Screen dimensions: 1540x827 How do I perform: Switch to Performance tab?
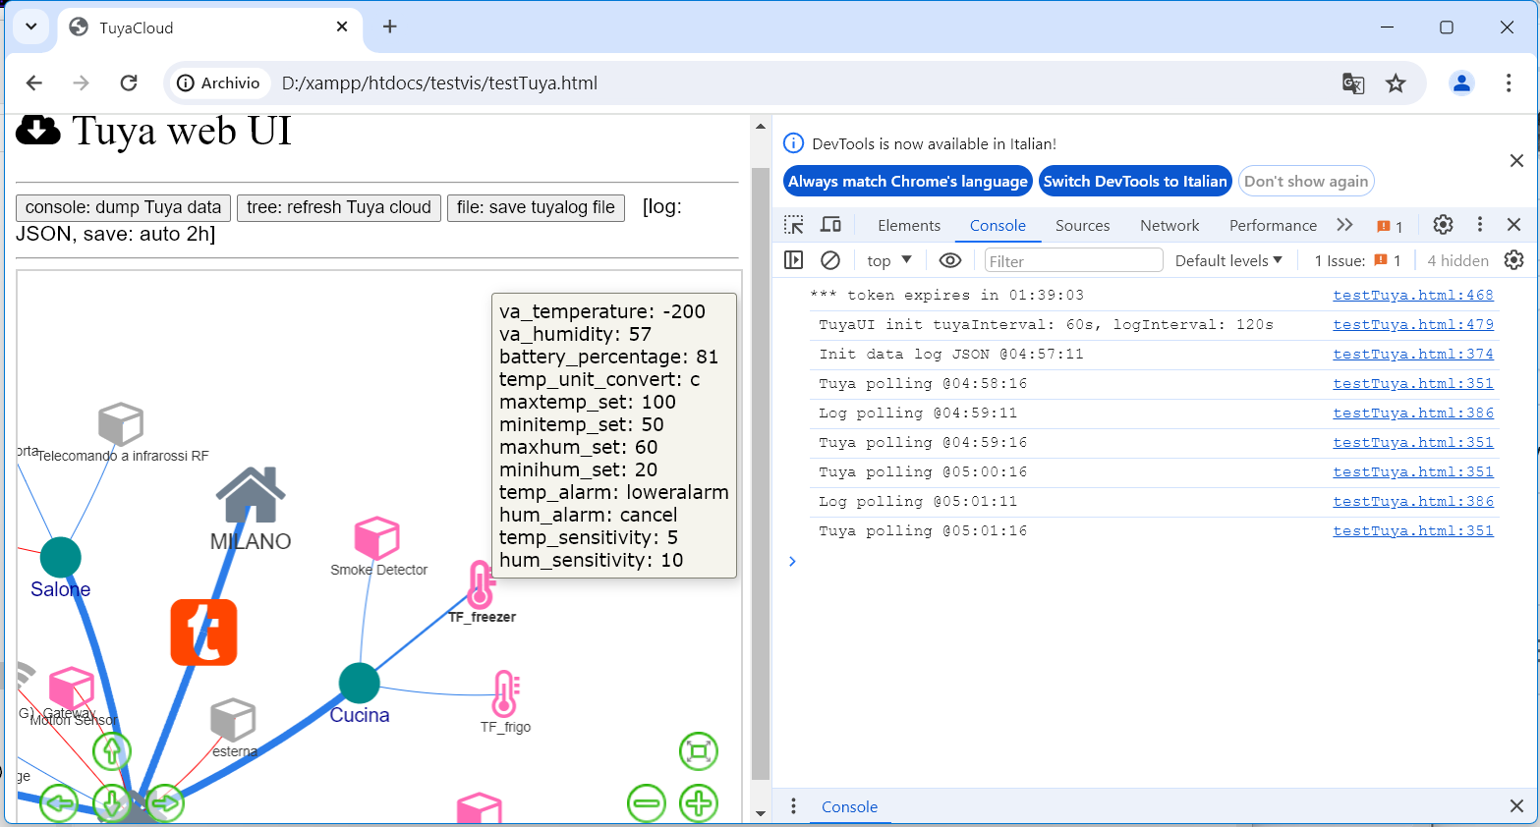(1273, 226)
